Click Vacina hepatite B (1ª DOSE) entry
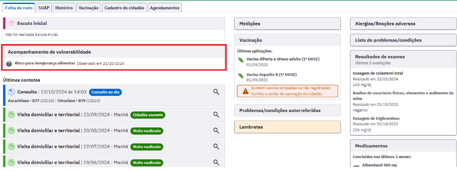This screenshot has width=457, height=171. [x=272, y=75]
